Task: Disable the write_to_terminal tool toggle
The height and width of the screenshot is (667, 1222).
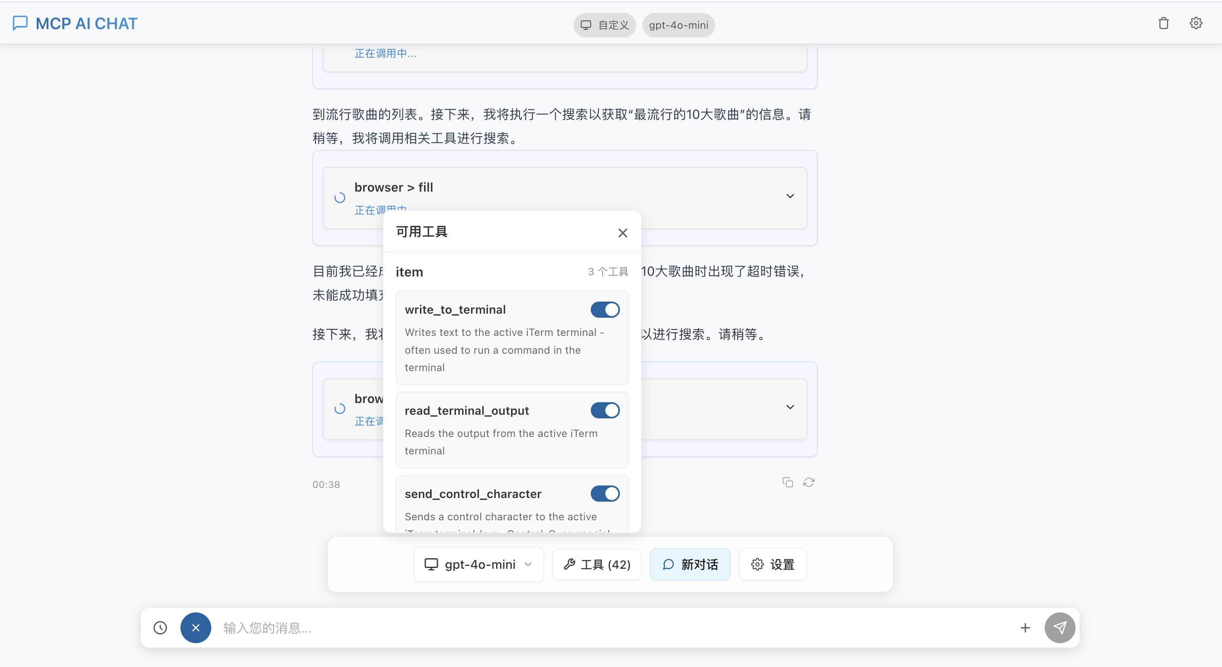Action: coord(605,310)
